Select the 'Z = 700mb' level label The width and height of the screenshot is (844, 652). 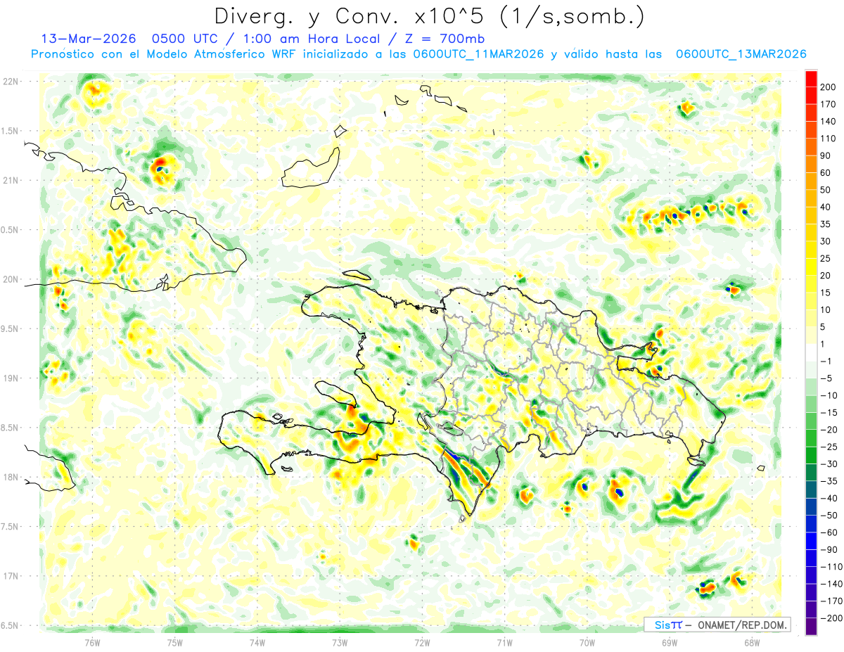pos(445,39)
